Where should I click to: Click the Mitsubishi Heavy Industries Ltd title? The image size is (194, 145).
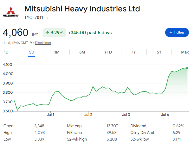point(82,9)
